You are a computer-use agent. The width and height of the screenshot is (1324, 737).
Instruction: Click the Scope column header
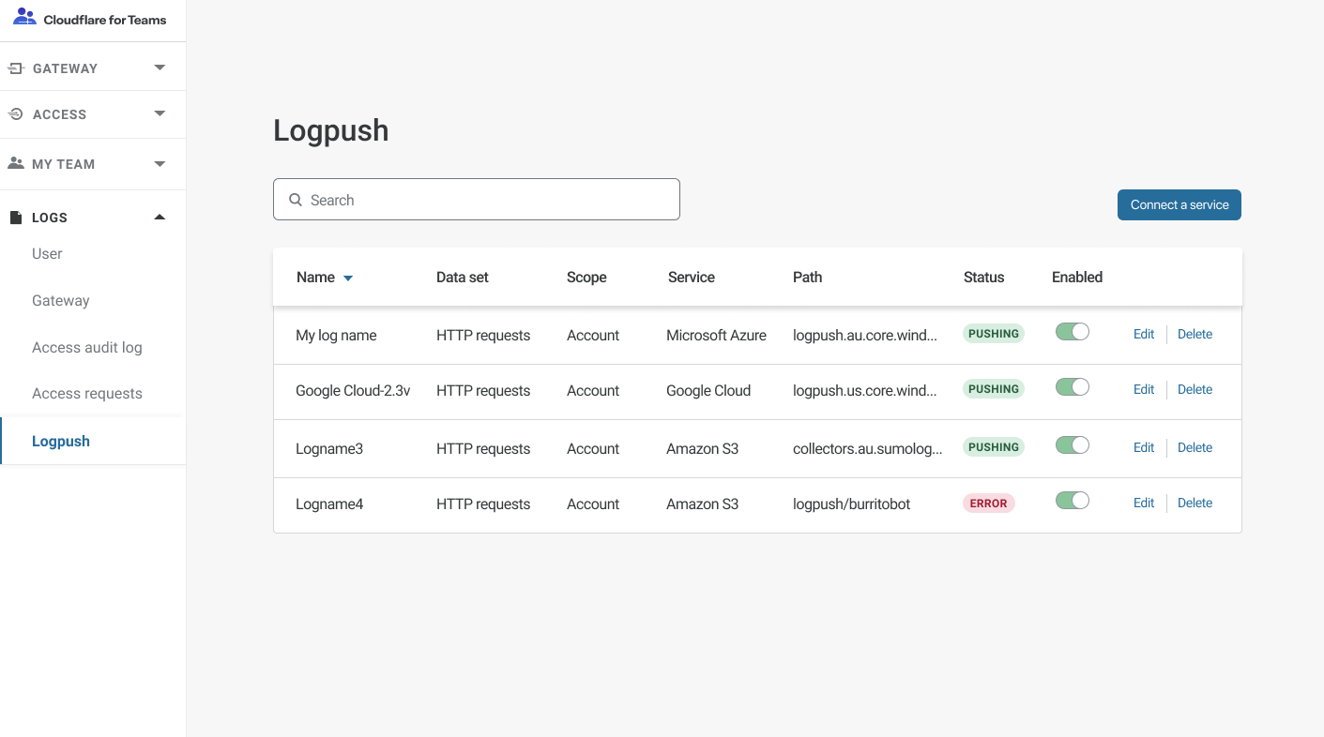(586, 277)
